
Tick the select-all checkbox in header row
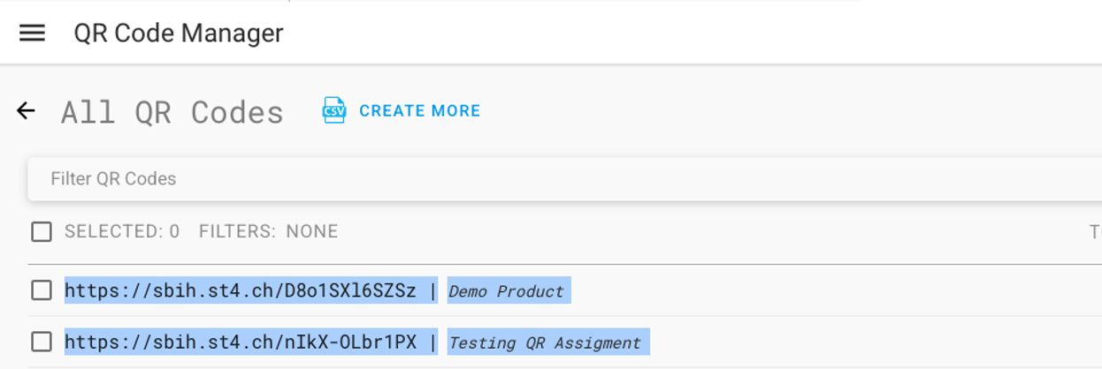coord(42,231)
